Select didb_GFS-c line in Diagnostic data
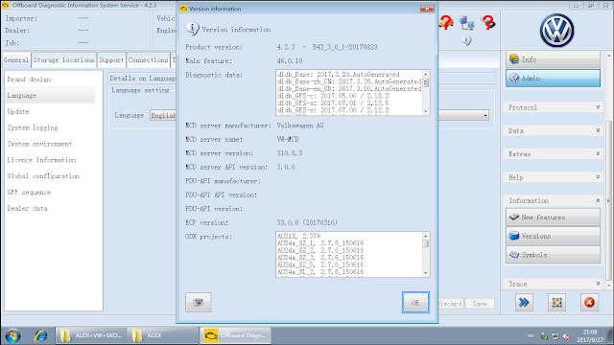The image size is (614, 345). click(x=333, y=96)
